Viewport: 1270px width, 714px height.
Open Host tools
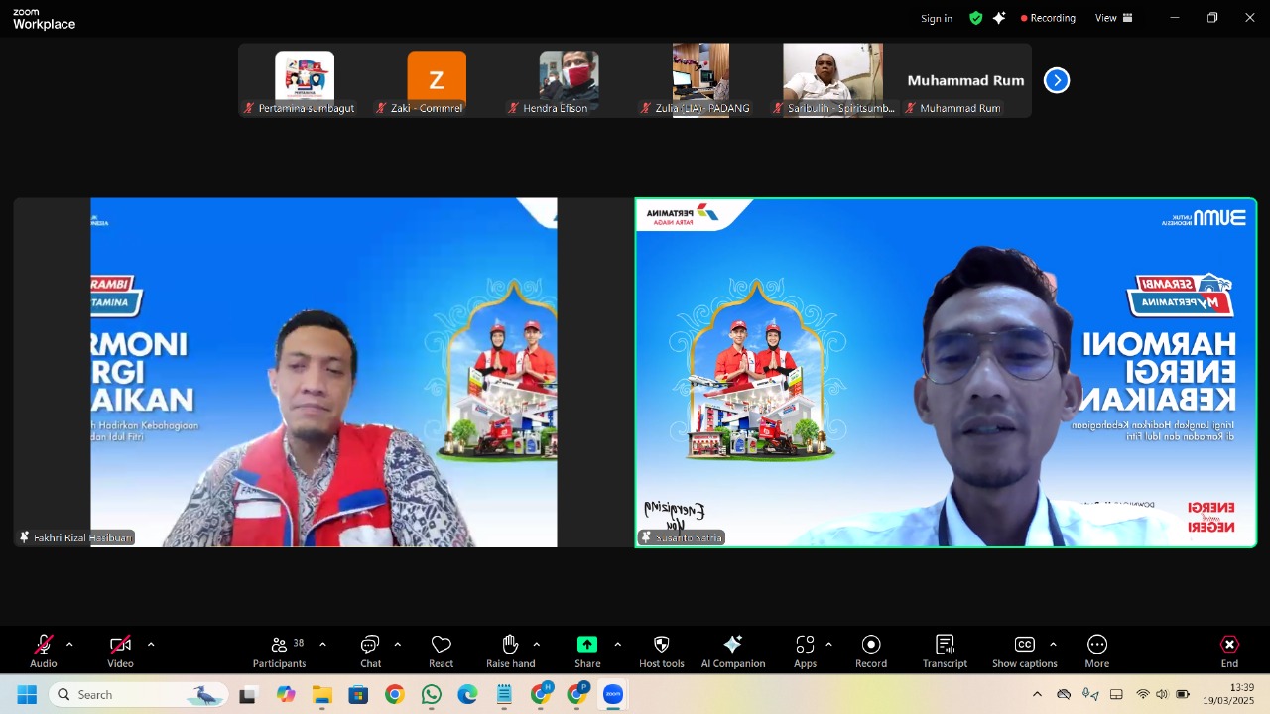pos(662,650)
